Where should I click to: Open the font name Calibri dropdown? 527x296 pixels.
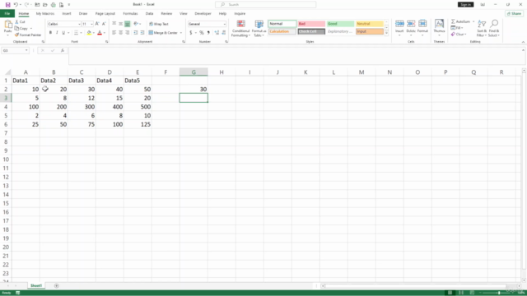[x=79, y=24]
